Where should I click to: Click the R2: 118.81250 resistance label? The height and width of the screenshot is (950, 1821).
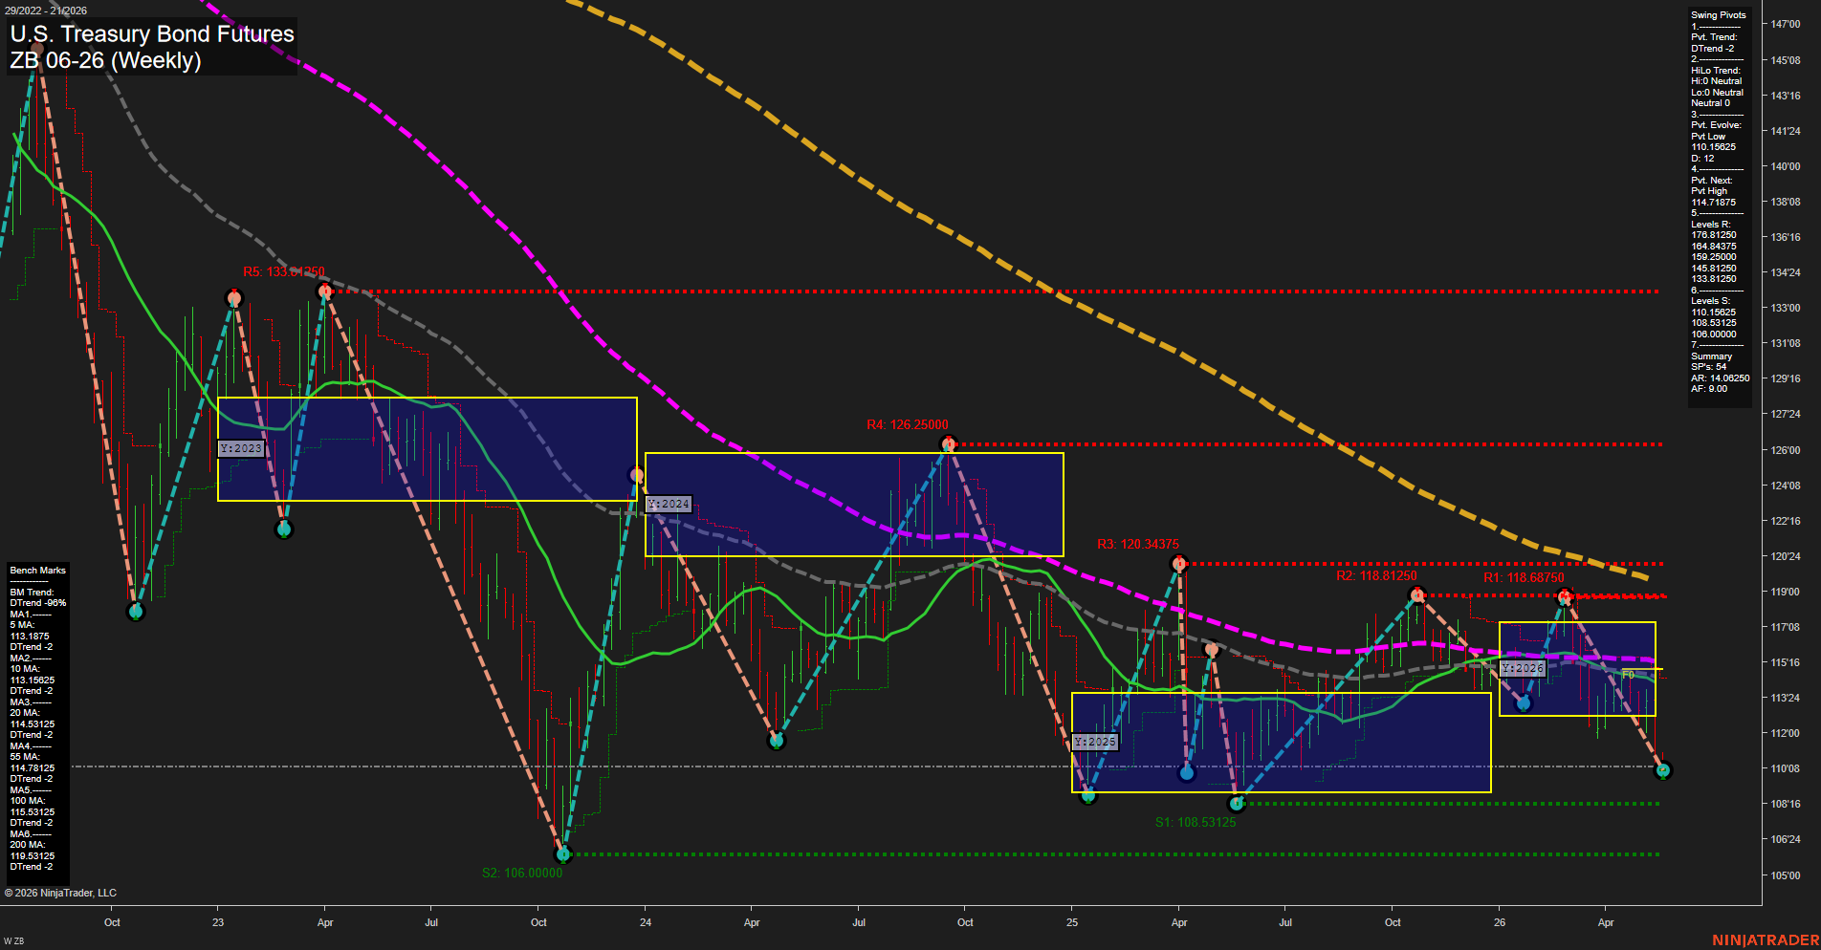coord(1376,576)
